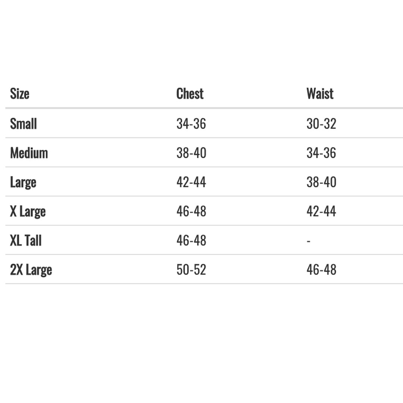
Task: Select the XL Tall size row label
Action: coord(26,241)
